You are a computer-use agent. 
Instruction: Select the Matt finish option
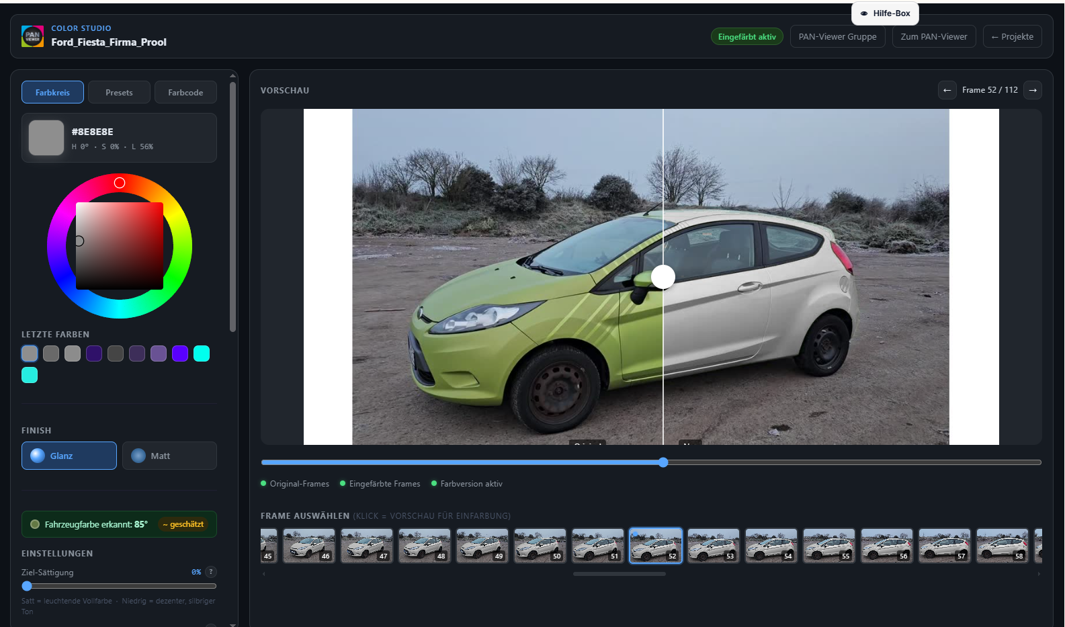(169, 456)
